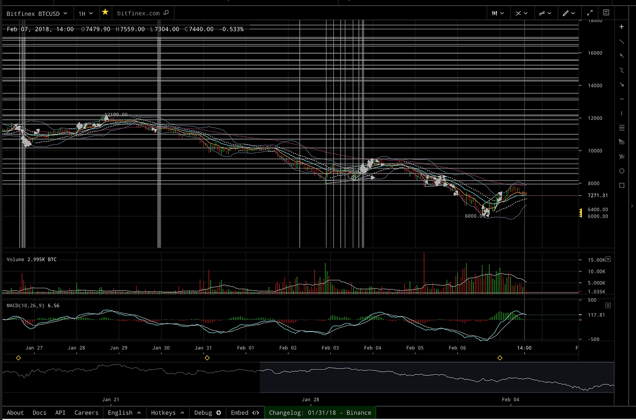Screen dimensions: 636x420
Task: Open the Docs link
Action: click(39, 413)
